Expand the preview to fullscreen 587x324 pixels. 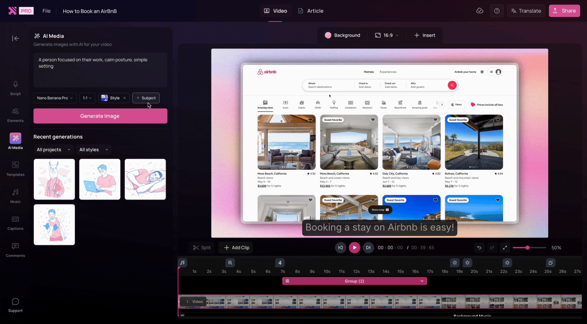(505, 248)
